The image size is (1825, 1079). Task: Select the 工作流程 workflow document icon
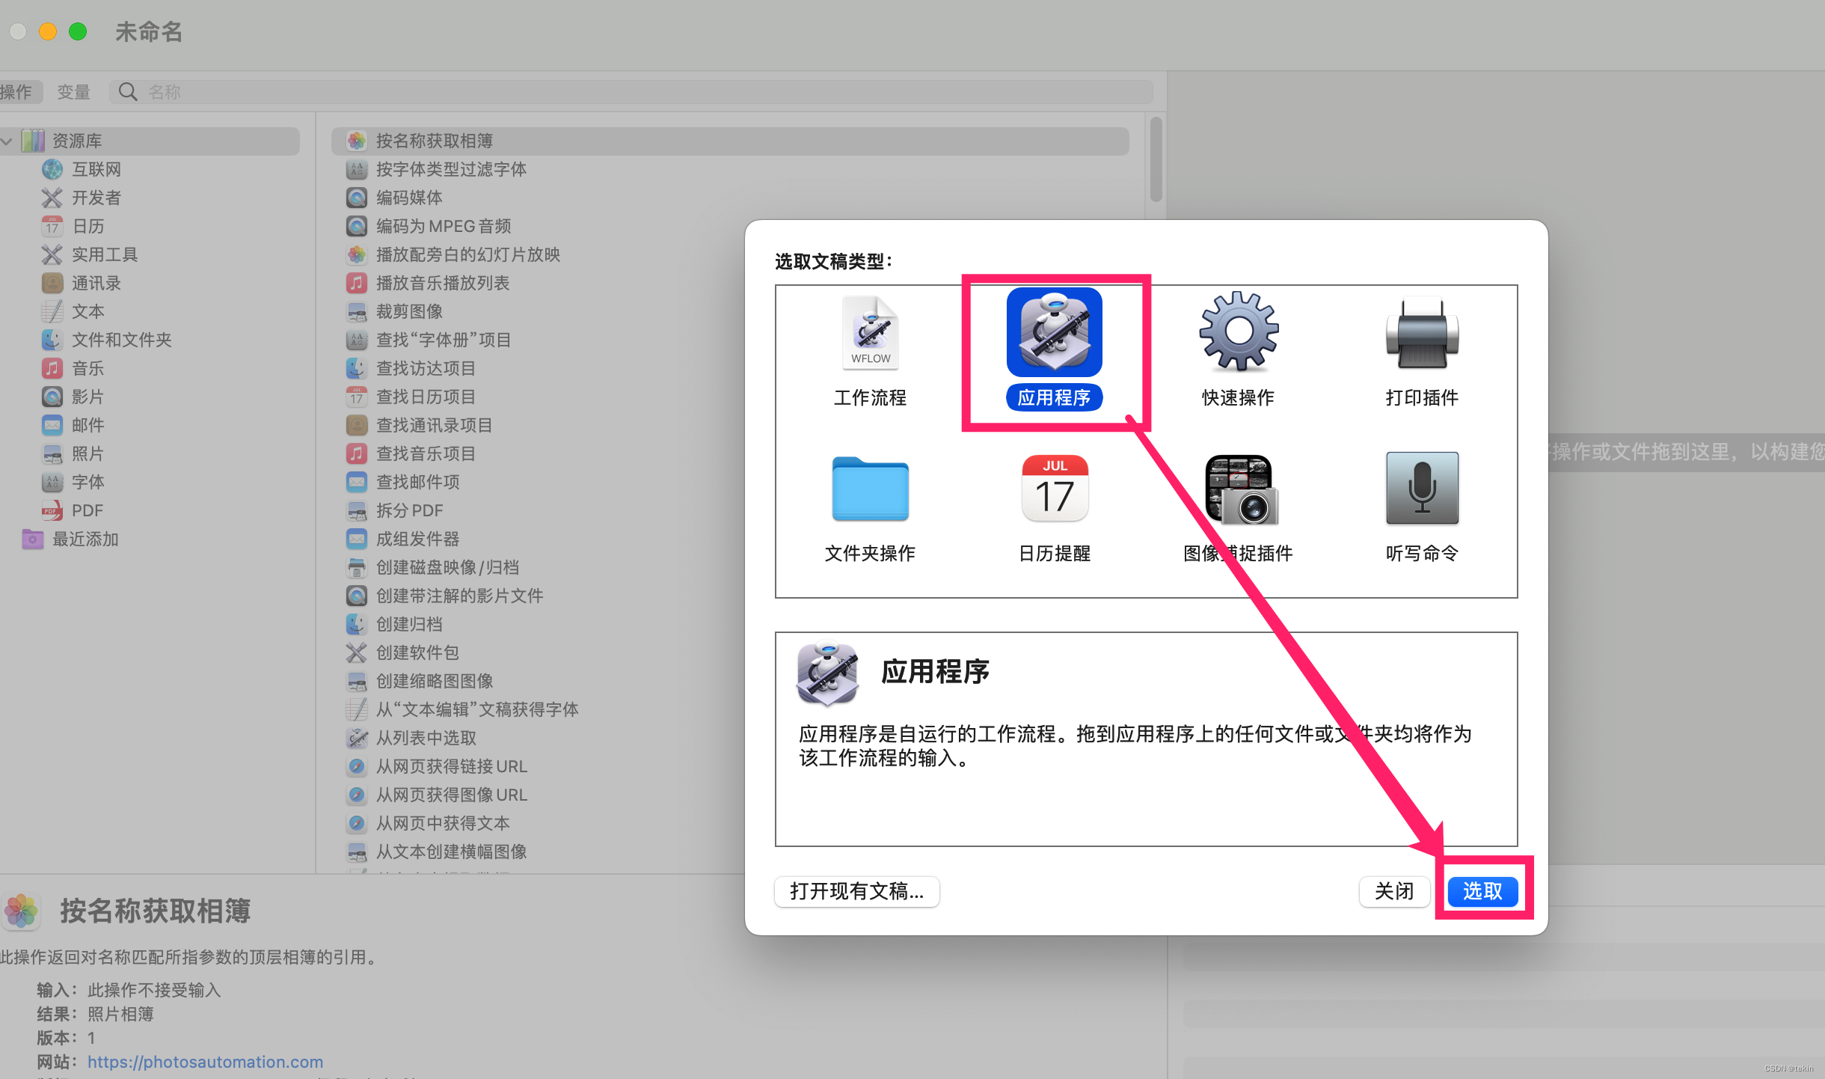870,334
